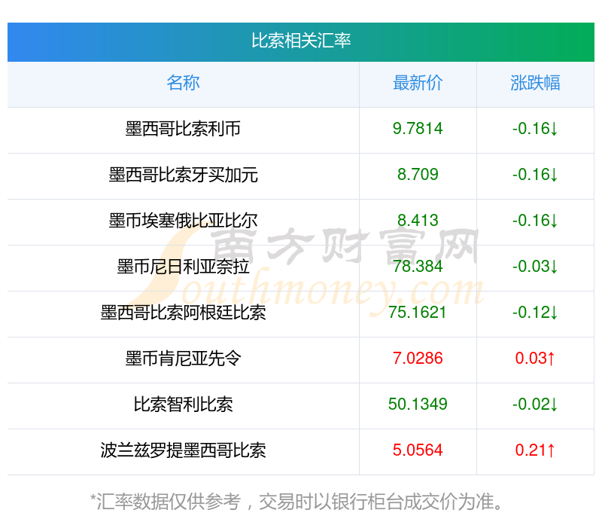Click the red 7.0286 price

pos(418,359)
